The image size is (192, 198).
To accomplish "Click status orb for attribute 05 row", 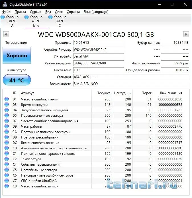I will [x=7, y=116].
